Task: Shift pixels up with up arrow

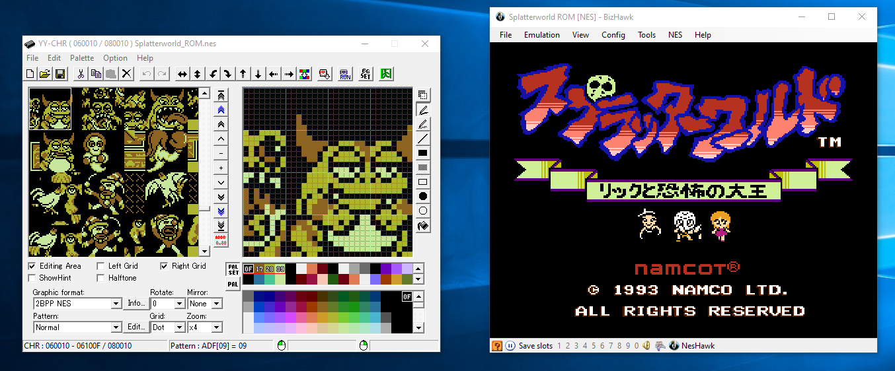Action: pyautogui.click(x=243, y=74)
